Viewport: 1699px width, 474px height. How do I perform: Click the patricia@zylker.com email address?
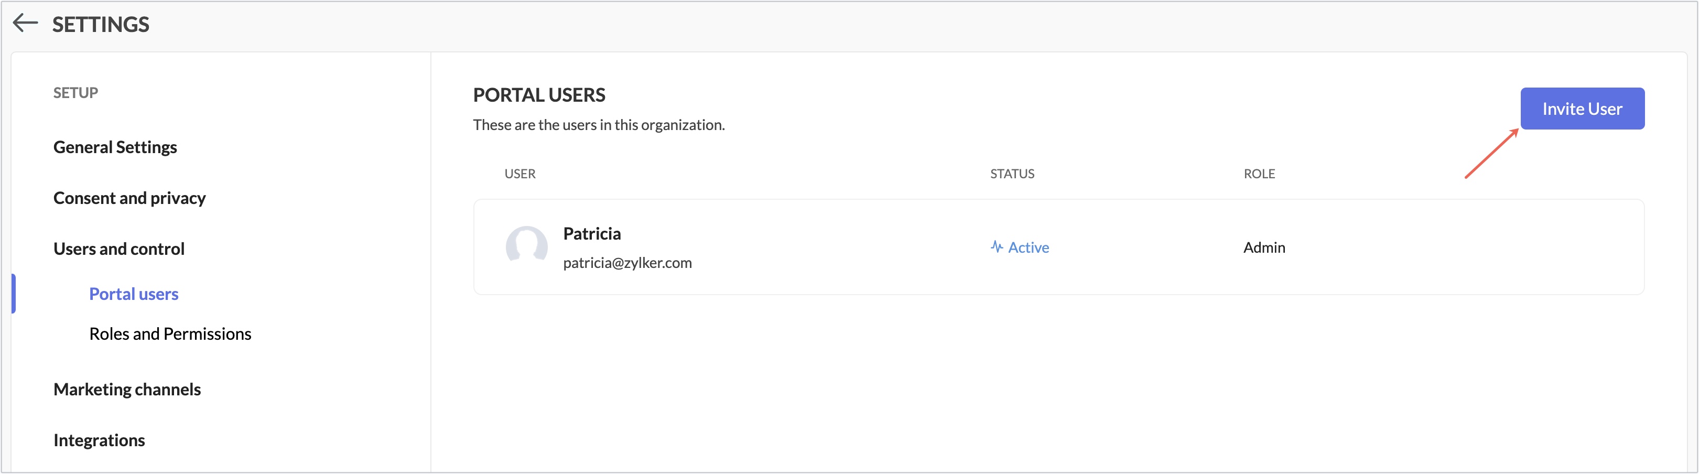coord(627,262)
